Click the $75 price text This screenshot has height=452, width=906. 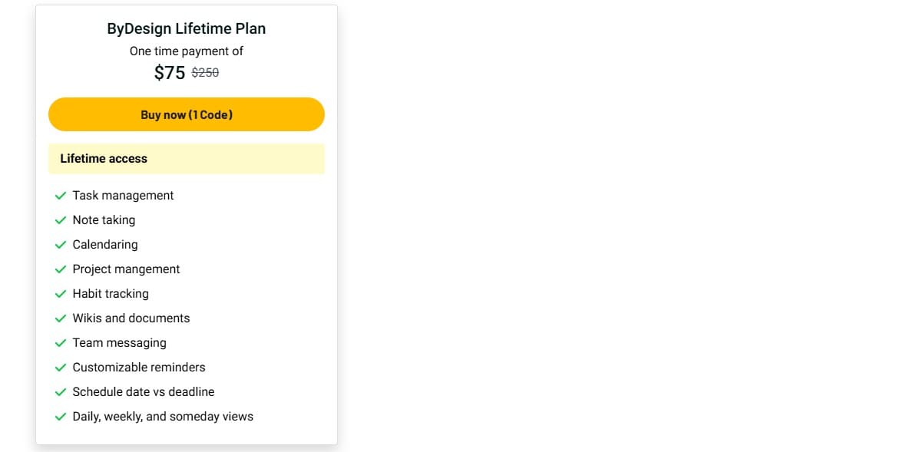170,73
